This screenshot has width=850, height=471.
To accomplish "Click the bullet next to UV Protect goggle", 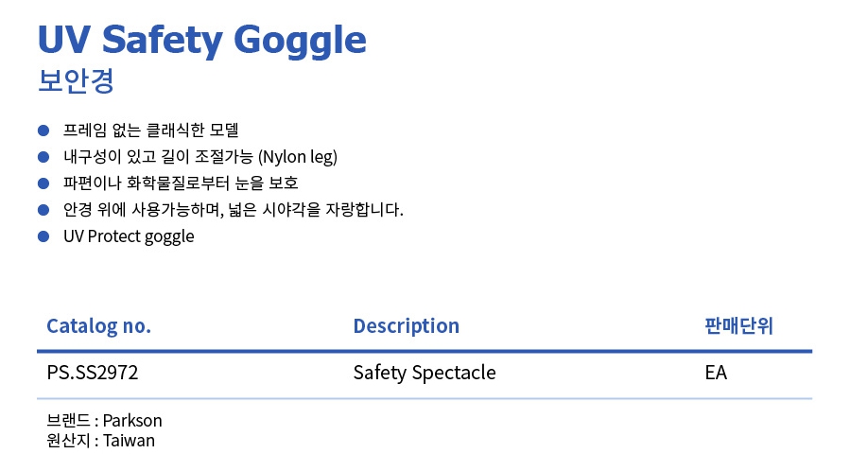I will [43, 236].
